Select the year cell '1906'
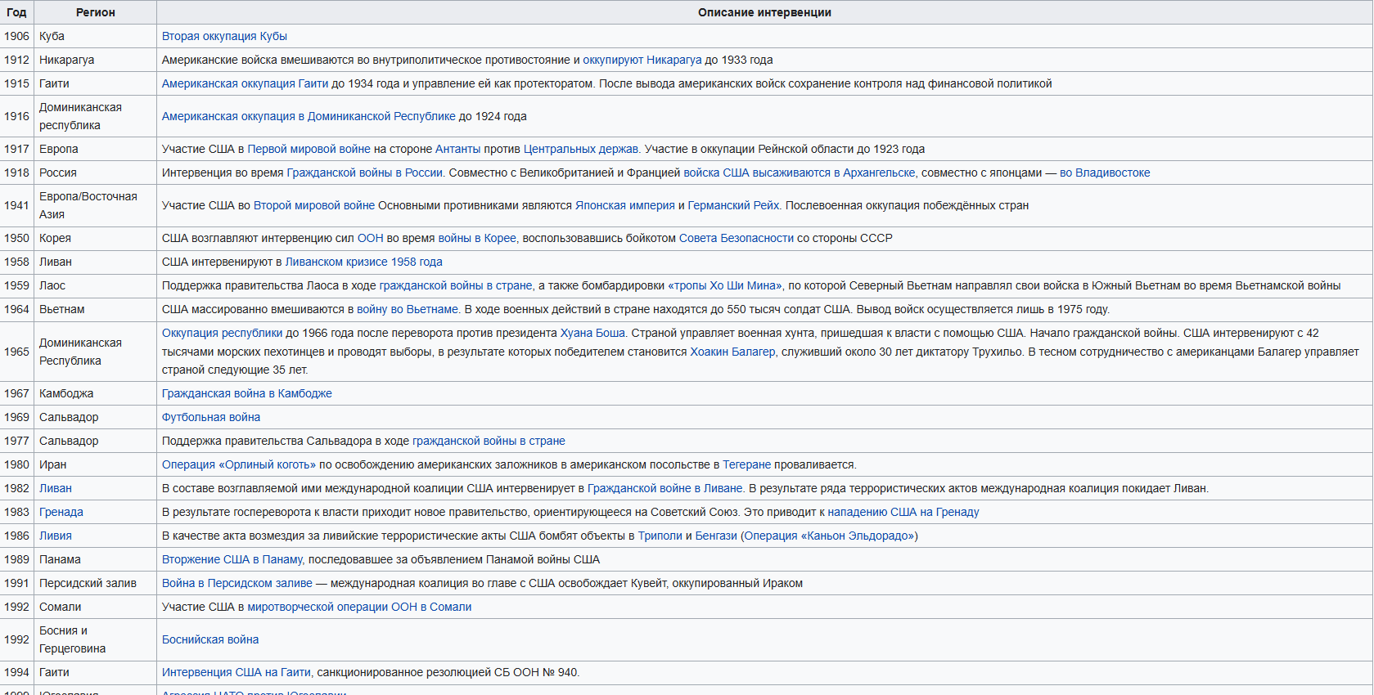The image size is (1374, 695). pyautogui.click(x=16, y=36)
